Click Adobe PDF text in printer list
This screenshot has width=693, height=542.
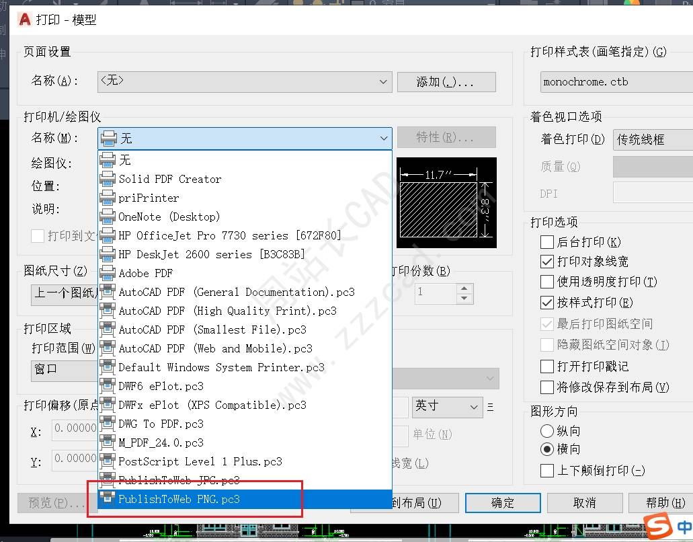click(x=145, y=273)
